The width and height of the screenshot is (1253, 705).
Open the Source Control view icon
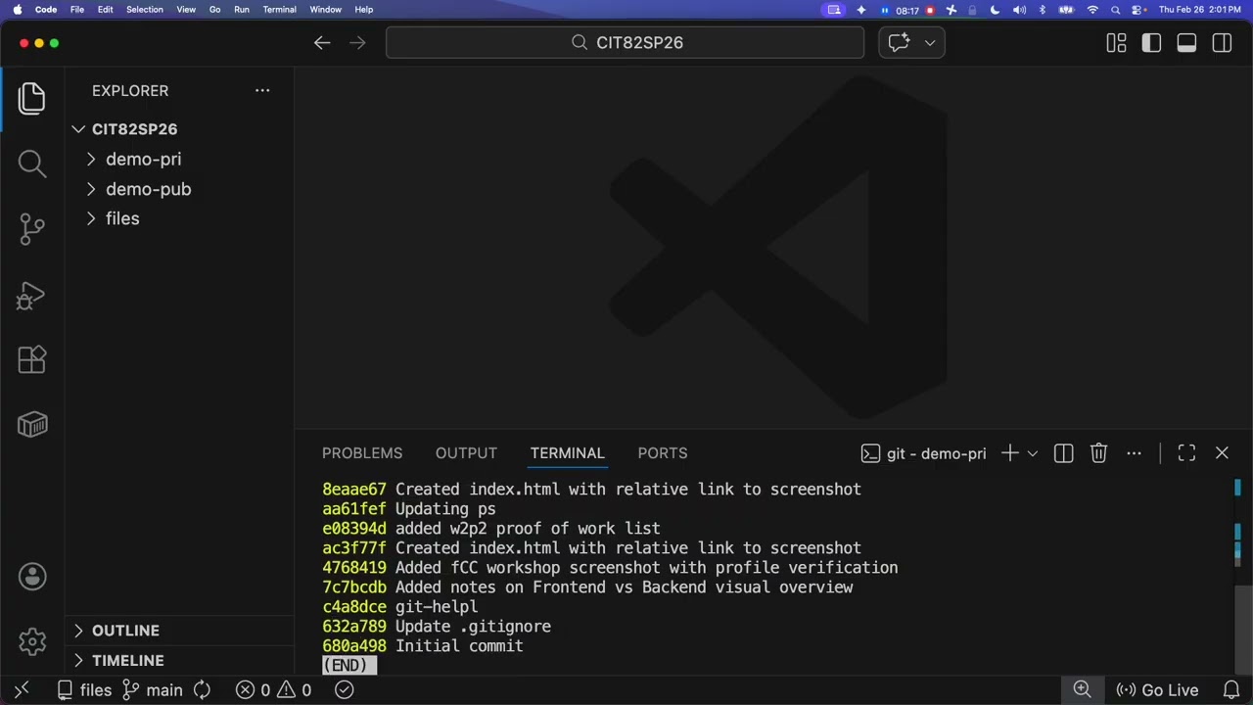pyautogui.click(x=32, y=229)
